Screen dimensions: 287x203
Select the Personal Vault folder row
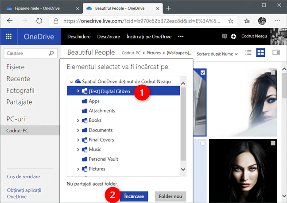(x=124, y=159)
